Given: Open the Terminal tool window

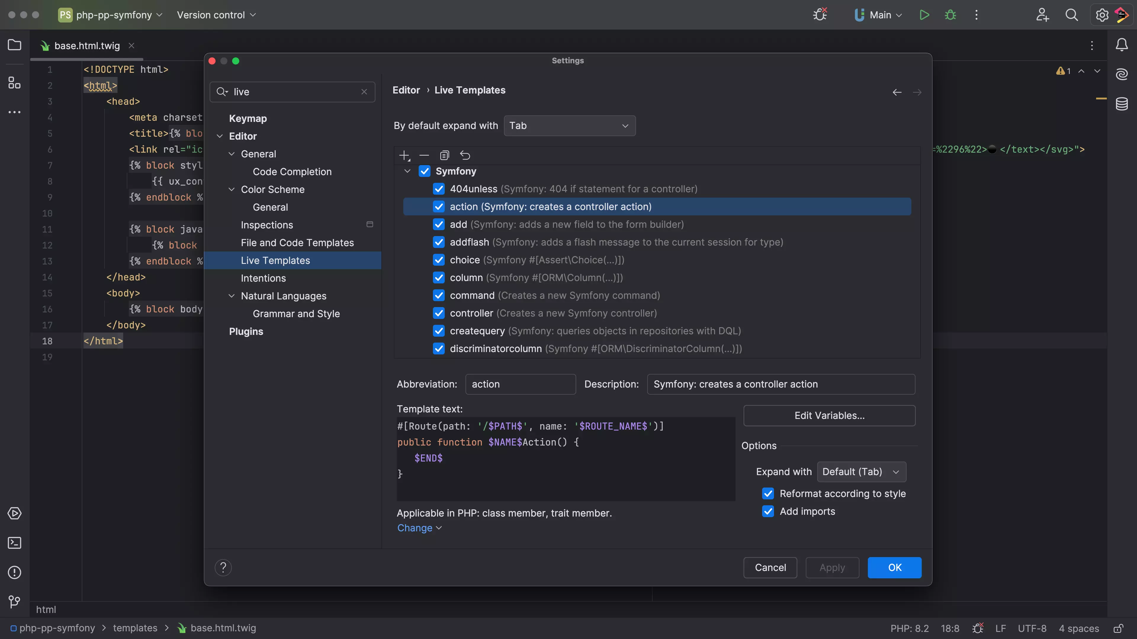Looking at the screenshot, I should coord(14,543).
